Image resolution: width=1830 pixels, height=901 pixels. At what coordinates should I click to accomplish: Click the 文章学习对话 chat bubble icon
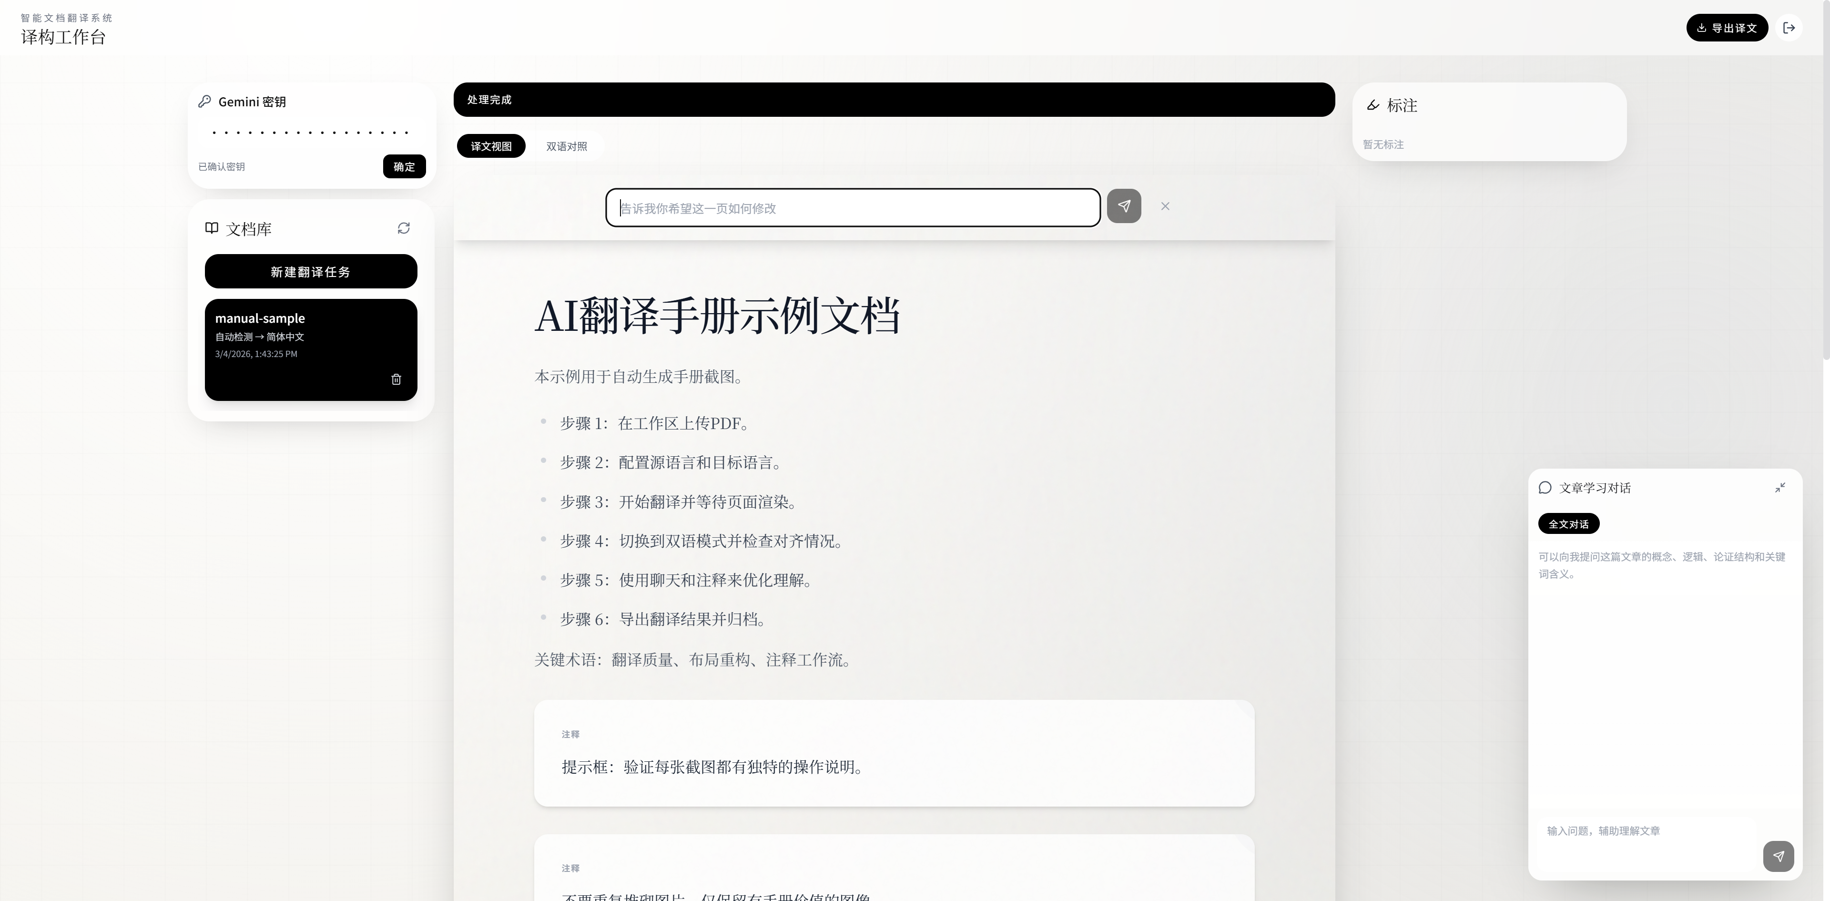(1545, 488)
